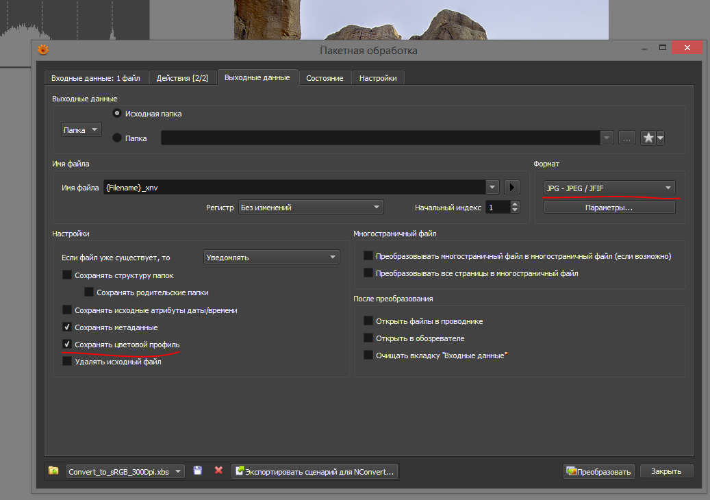710x500 pixels.
Task: Browse for output folder with ellipsis button
Action: pos(626,138)
